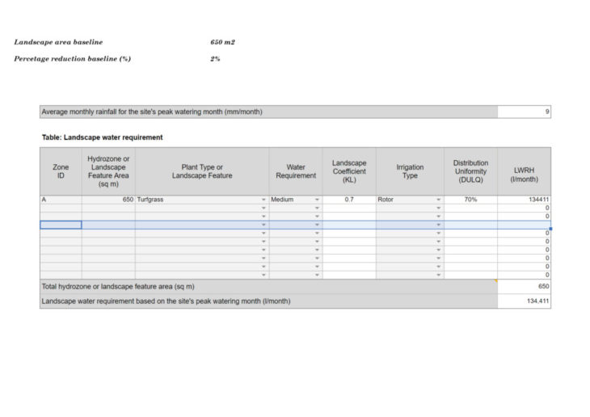Click the distribution uniformity cell showing 70%
Image resolution: width=590 pixels, height=417 pixels.
[x=470, y=199]
